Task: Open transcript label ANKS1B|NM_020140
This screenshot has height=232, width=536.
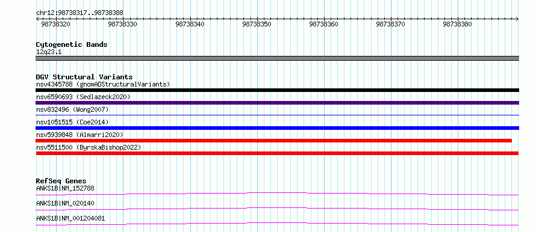Action: pos(65,203)
